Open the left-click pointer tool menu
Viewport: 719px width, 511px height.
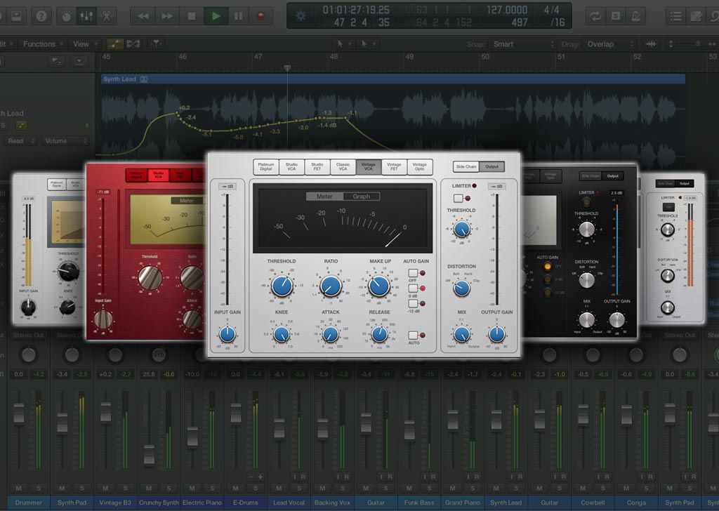pos(343,44)
